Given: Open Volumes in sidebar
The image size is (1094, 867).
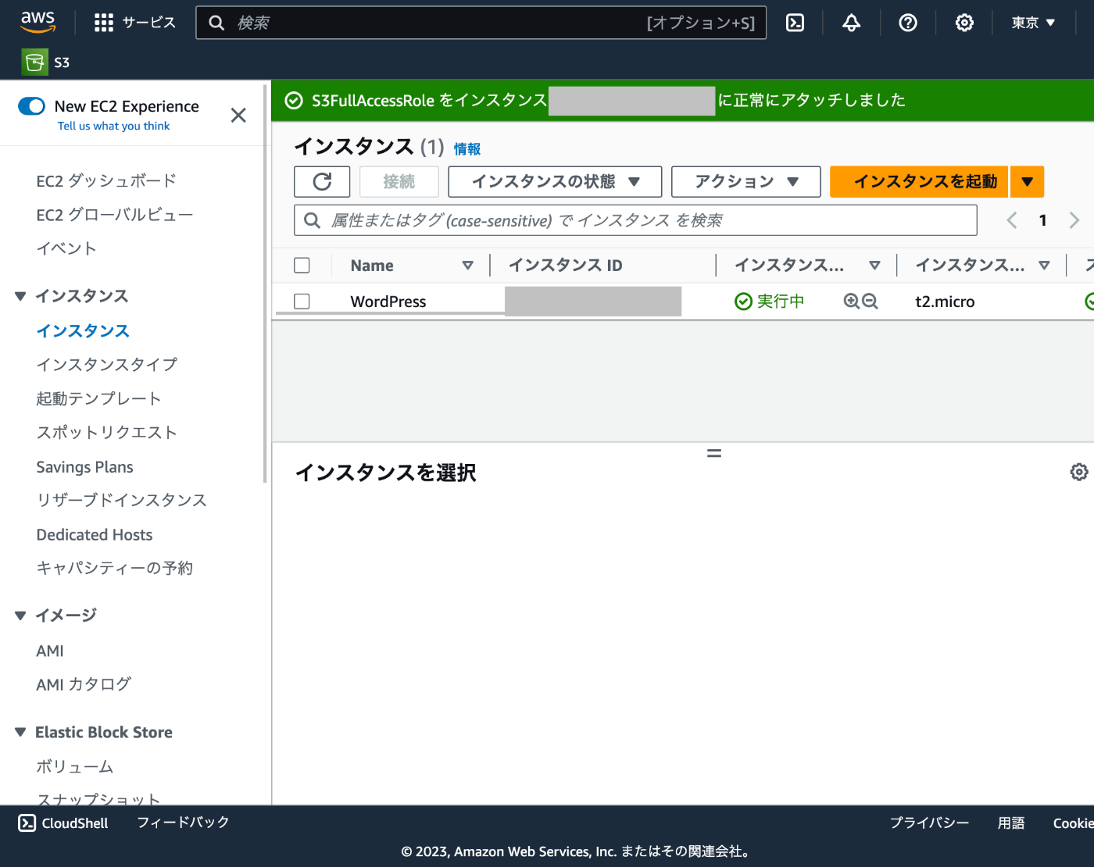Looking at the screenshot, I should point(75,767).
